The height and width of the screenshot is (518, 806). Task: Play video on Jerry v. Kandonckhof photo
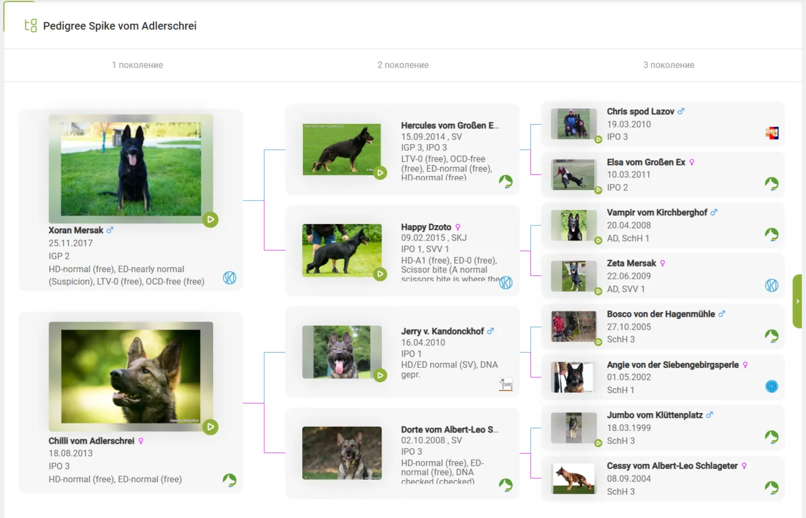(x=381, y=375)
